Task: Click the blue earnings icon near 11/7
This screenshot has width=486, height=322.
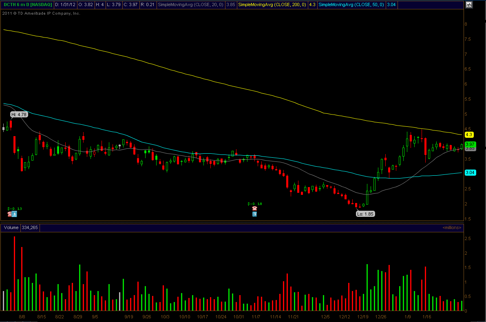Action: 255,214
